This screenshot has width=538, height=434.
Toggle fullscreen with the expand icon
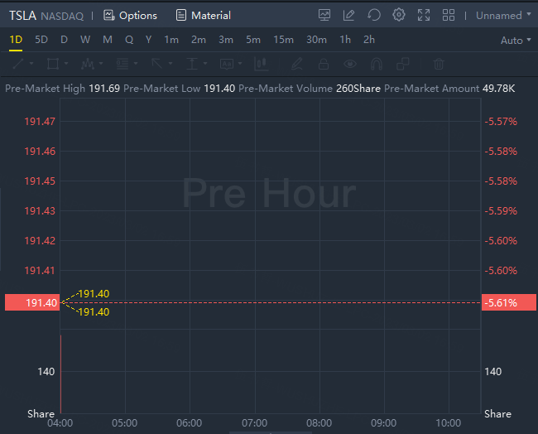click(x=424, y=15)
